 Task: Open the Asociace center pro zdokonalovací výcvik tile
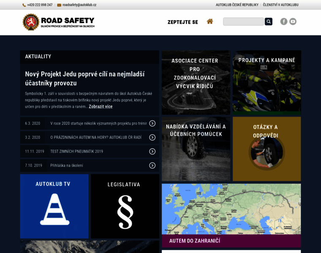196,83
